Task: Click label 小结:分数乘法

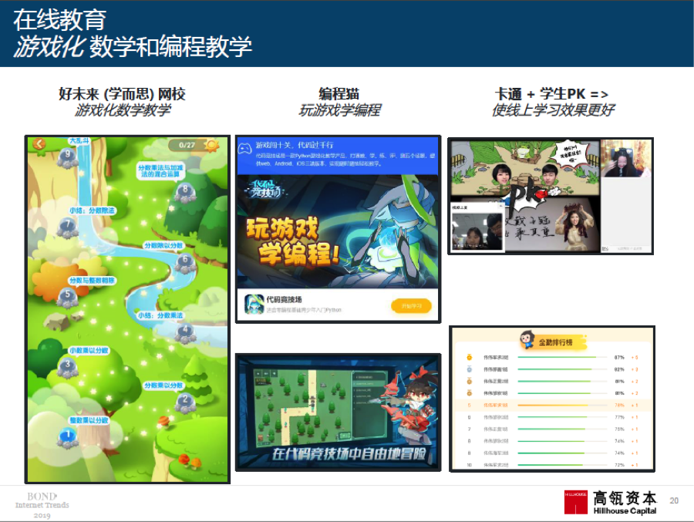Action: [x=160, y=315]
